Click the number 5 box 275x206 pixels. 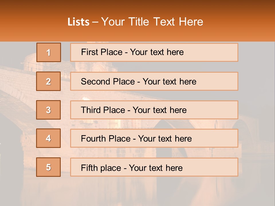[48, 167]
